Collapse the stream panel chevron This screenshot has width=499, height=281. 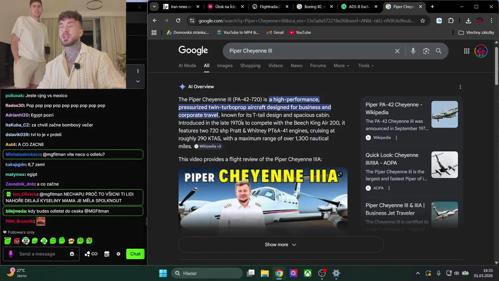click(x=138, y=81)
